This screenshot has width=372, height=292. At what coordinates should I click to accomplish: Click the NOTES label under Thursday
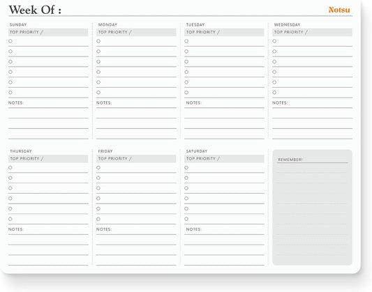pyautogui.click(x=16, y=229)
